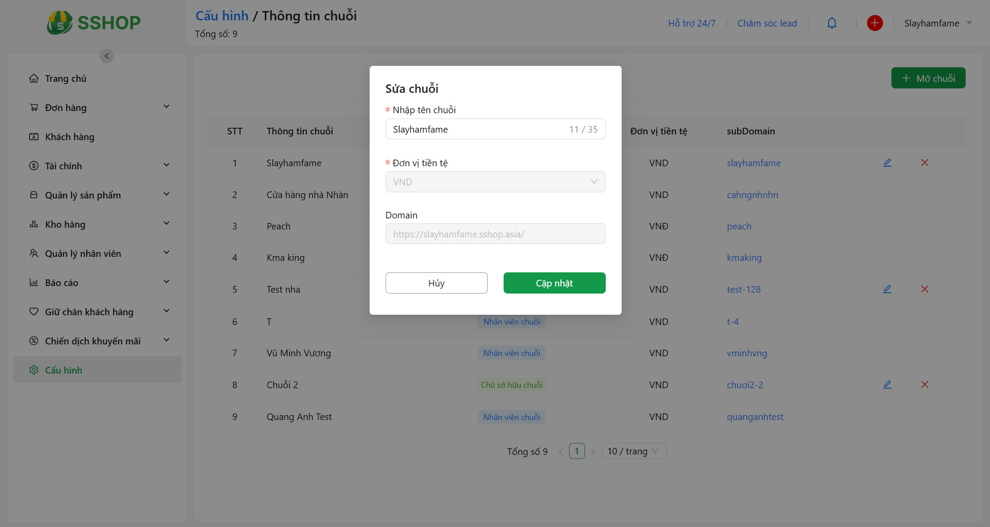Go to previous page in pagination
The image size is (990, 527).
point(561,451)
